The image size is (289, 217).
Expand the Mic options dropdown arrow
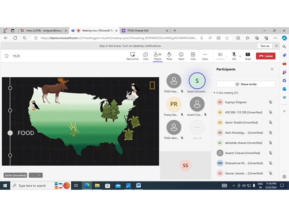point(240,56)
